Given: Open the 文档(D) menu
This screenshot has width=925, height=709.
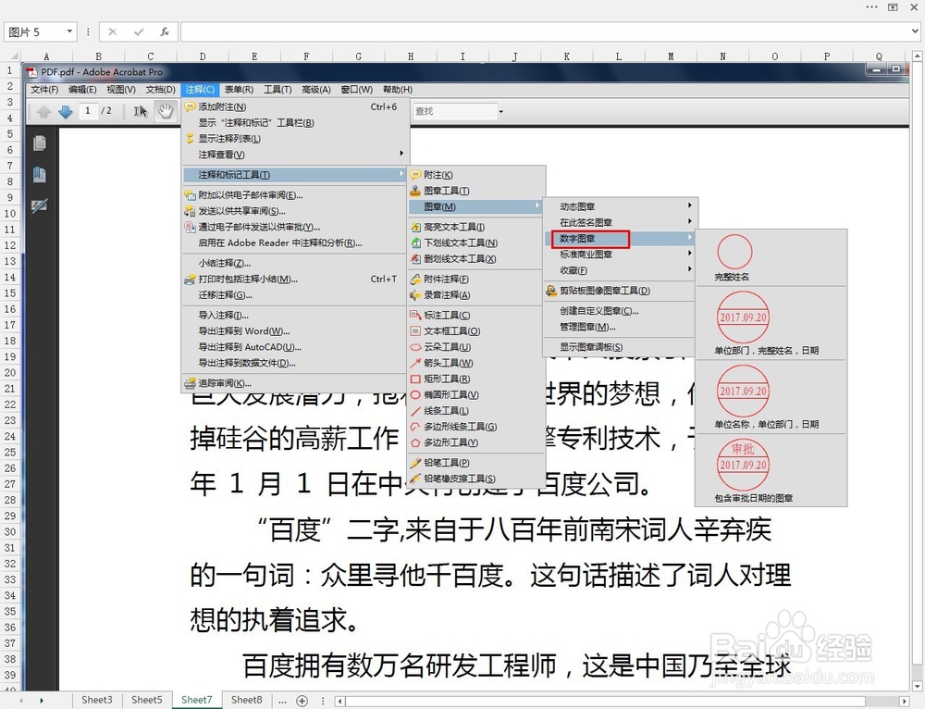Looking at the screenshot, I should pyautogui.click(x=160, y=90).
